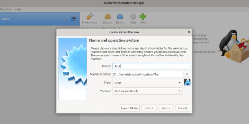Click the green Add machine icon
This screenshot has height=124, width=249.
click(143, 17)
